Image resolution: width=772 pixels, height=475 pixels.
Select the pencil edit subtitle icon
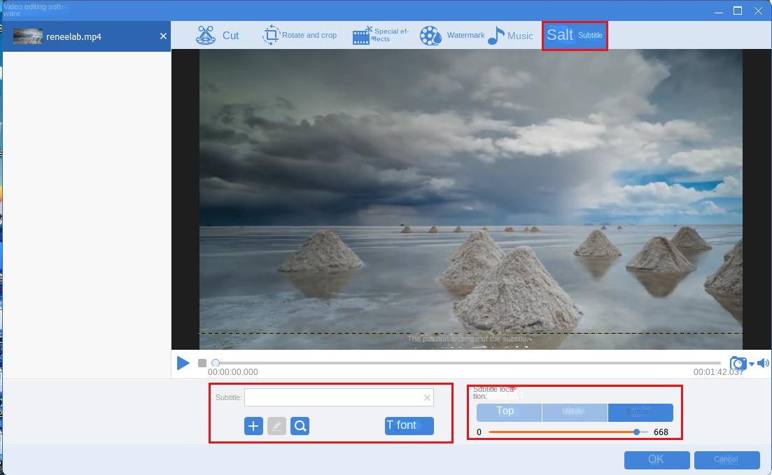pyautogui.click(x=276, y=425)
